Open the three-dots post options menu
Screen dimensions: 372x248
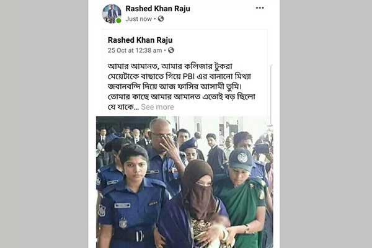click(260, 8)
